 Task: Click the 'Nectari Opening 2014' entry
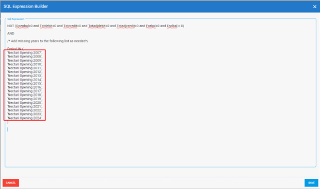tap(25, 80)
